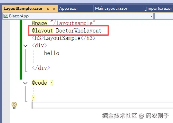The width and height of the screenshot is (173, 123).
Task: Open the lightbulb quick actions
Action: 14,105
